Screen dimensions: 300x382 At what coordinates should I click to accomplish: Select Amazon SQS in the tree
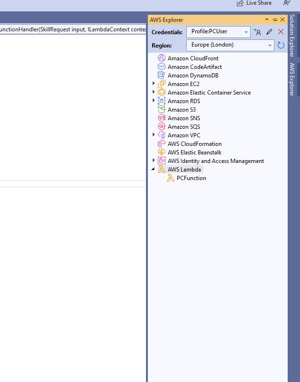tap(183, 127)
